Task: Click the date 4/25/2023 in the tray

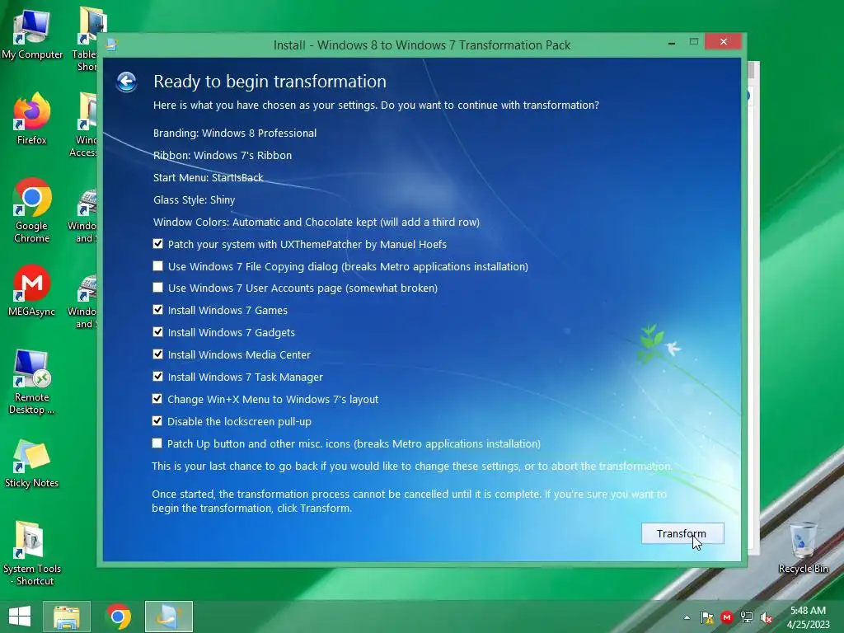Action: (x=808, y=625)
